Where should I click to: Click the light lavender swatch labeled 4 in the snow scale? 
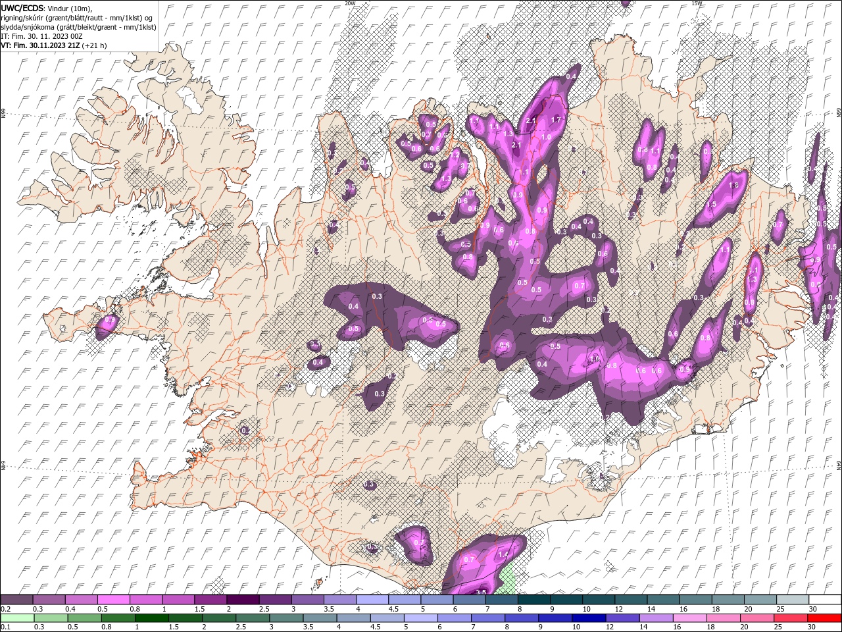point(372,600)
